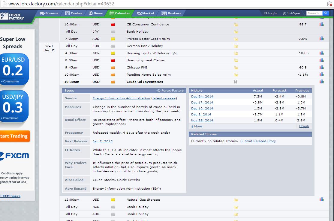Open the Brokers tab

[171, 13]
